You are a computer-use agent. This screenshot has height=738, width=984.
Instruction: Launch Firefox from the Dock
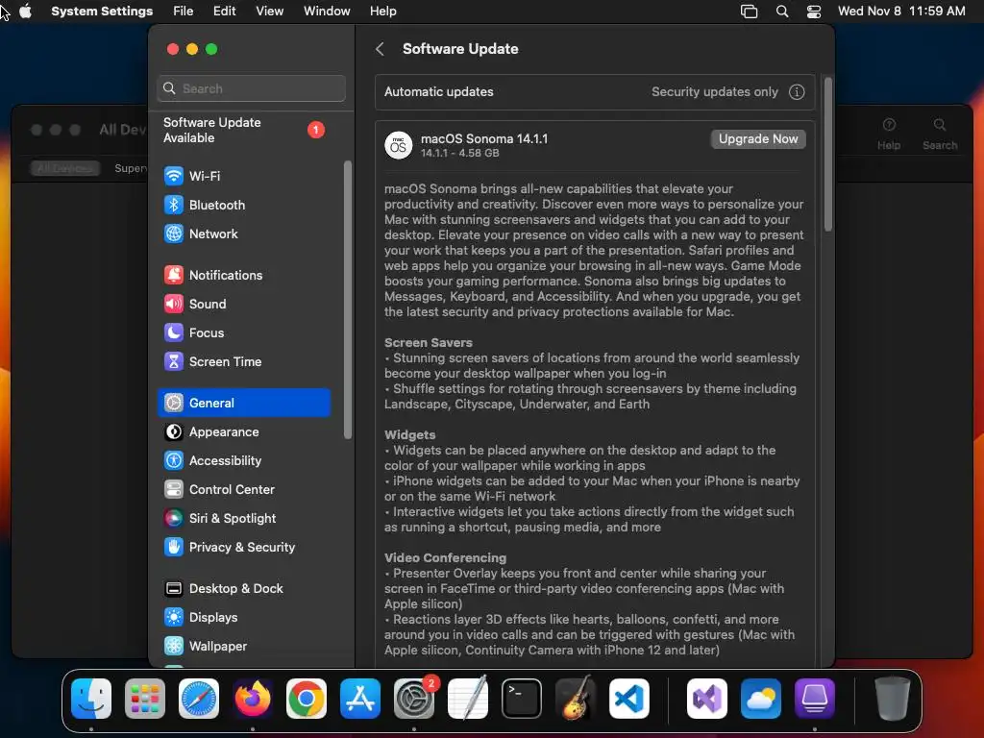[253, 699]
